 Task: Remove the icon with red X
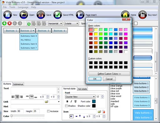pos(104,112)
